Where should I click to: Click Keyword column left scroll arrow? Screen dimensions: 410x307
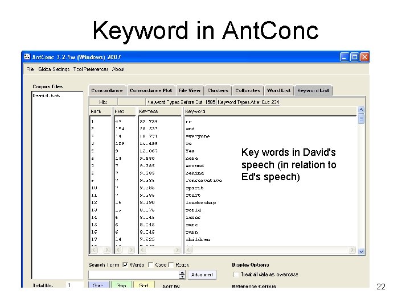pos(189,250)
